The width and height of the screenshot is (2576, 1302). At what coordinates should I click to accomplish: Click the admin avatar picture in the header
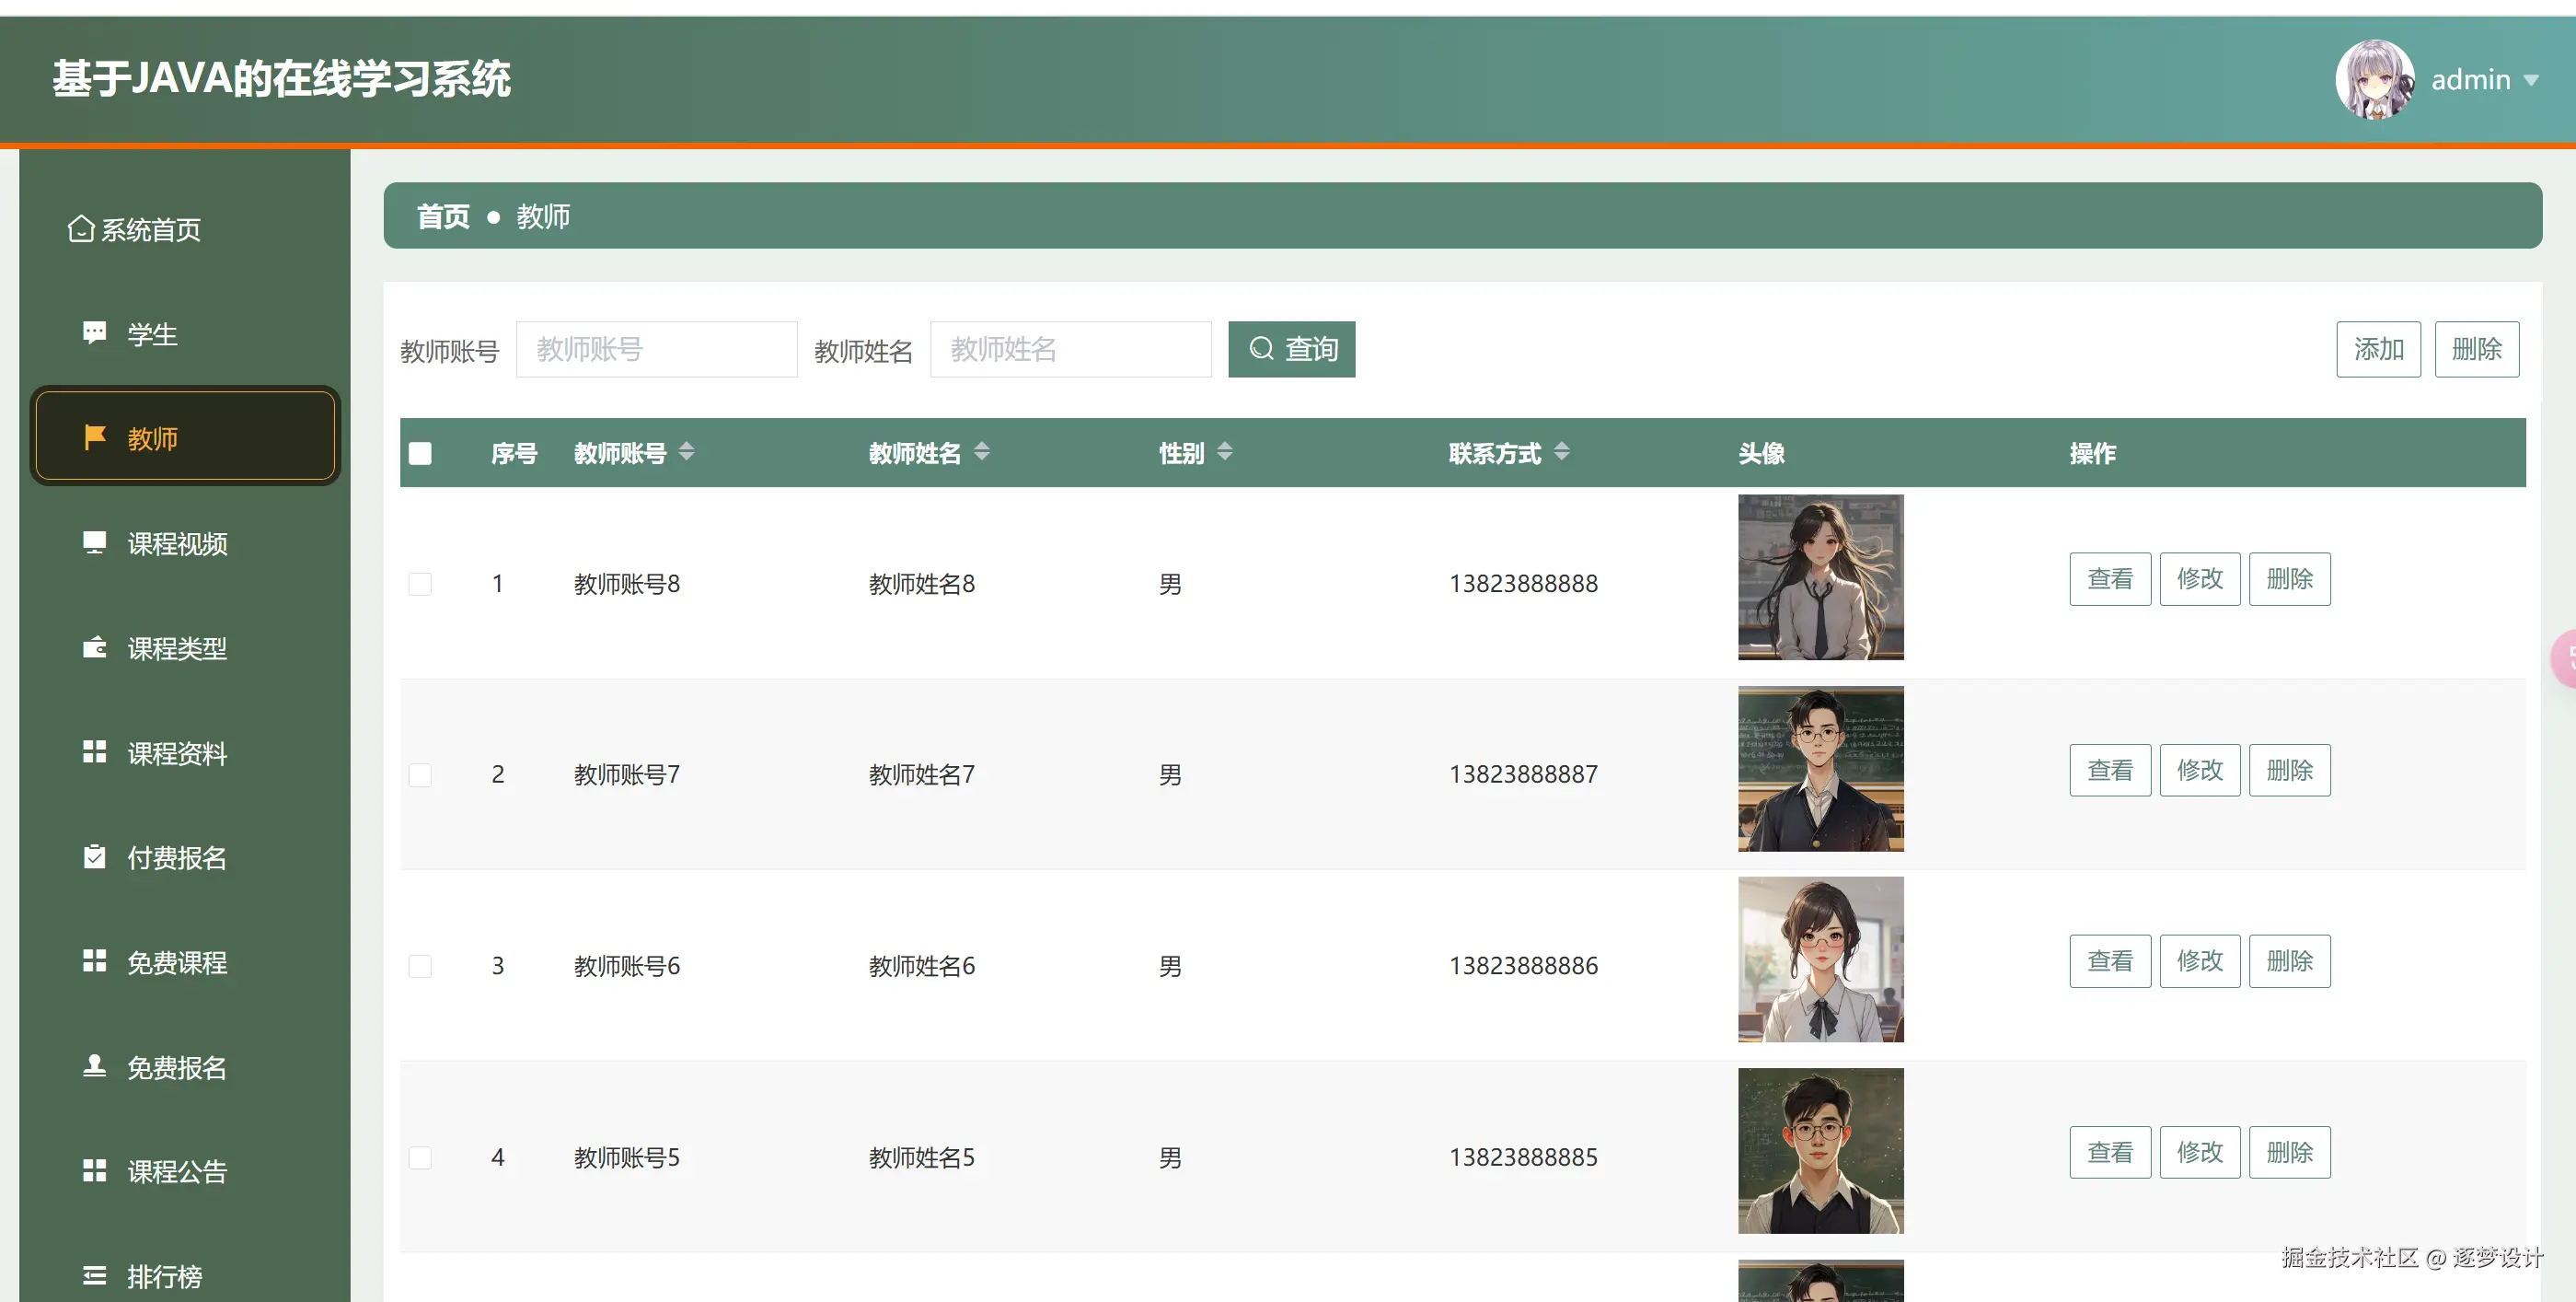point(2374,79)
